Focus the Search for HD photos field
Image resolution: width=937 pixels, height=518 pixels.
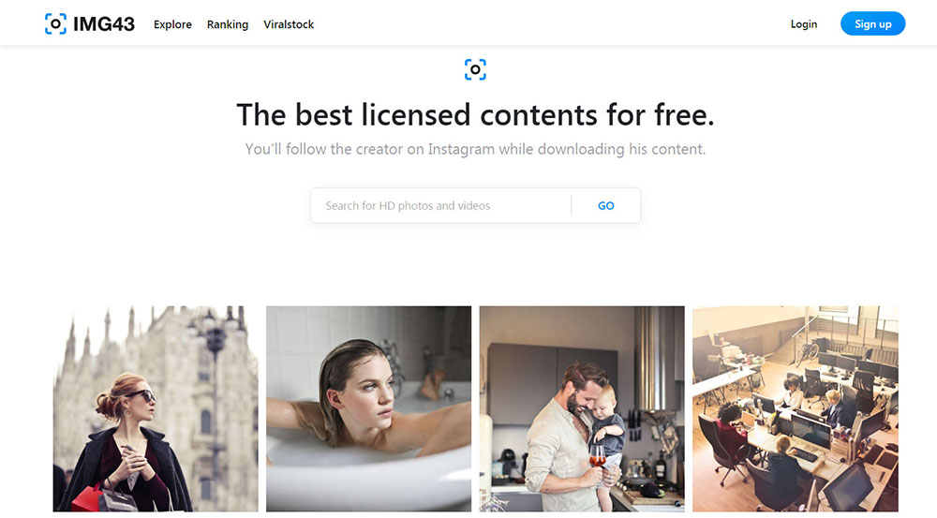pos(440,205)
